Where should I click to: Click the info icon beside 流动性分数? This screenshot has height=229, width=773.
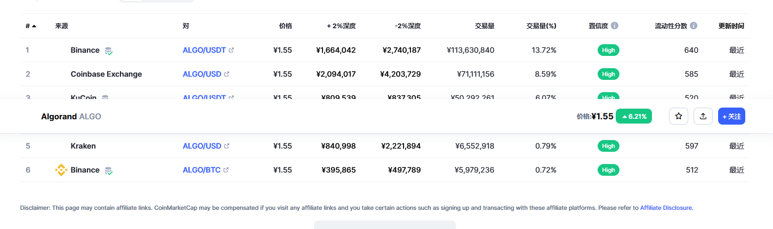[x=693, y=26]
